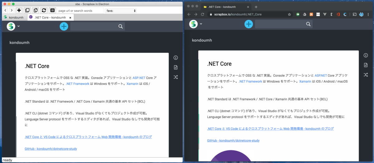This screenshot has width=374, height=163.
Task: Go back in the sbe Electron window toolbar
Action: point(5,11)
